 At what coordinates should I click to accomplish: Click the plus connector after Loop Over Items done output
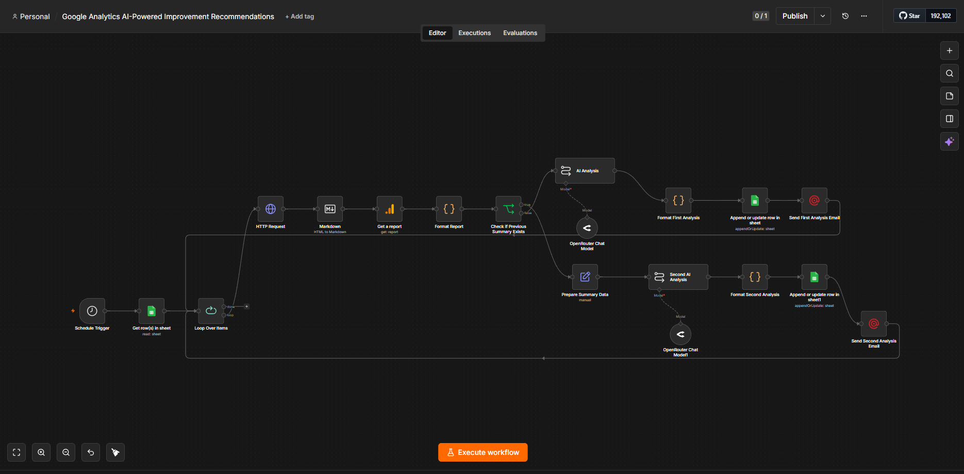[247, 306]
